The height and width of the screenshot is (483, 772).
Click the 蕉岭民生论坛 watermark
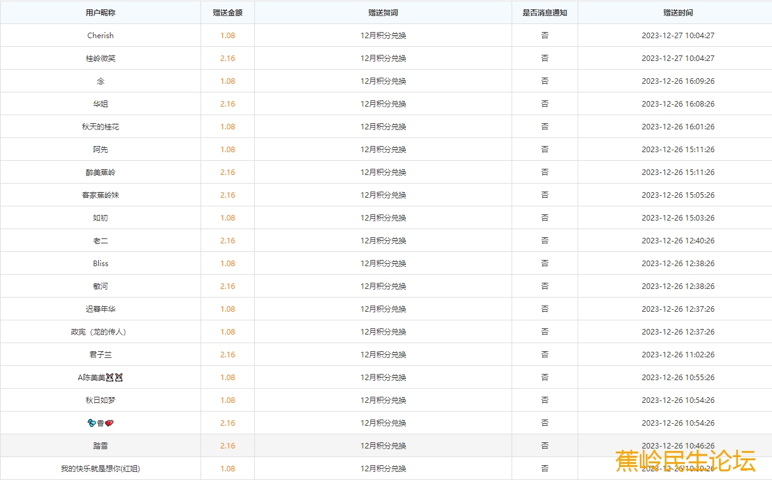click(x=685, y=461)
